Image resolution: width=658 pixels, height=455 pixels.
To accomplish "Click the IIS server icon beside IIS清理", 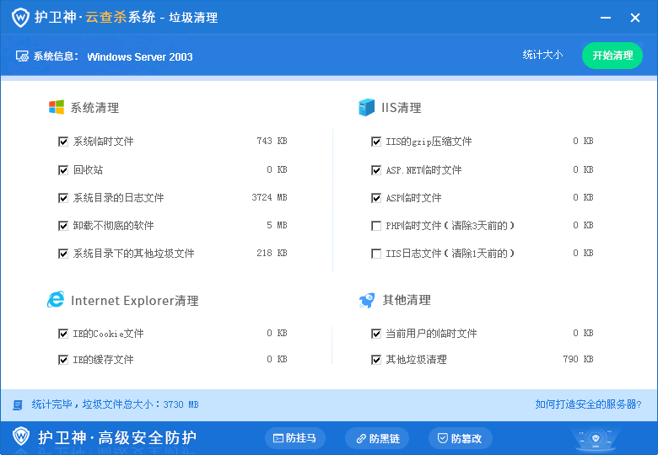I will click(366, 107).
